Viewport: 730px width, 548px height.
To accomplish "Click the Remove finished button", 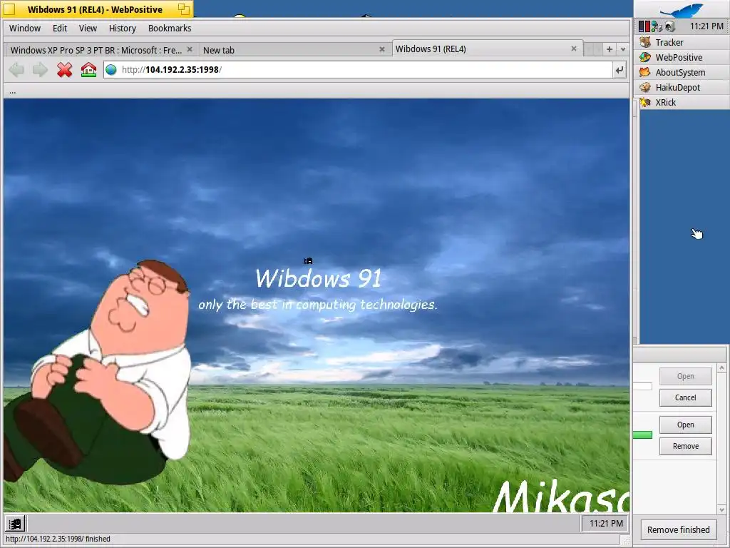I will click(679, 530).
